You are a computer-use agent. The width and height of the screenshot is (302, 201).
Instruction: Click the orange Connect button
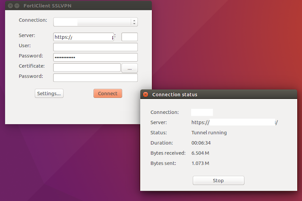click(x=108, y=93)
